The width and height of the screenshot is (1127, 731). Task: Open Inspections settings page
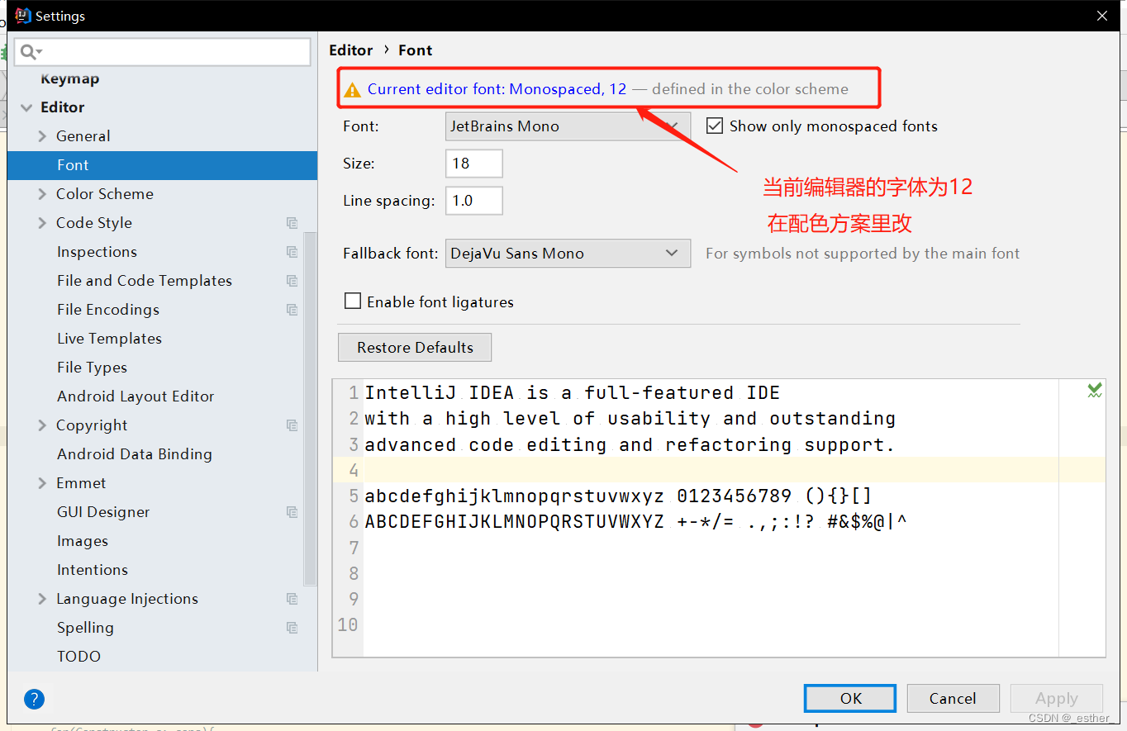(97, 252)
